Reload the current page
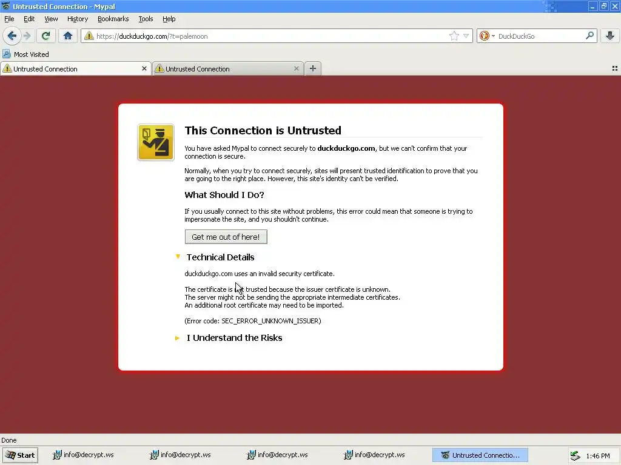The image size is (621, 465). coord(45,36)
